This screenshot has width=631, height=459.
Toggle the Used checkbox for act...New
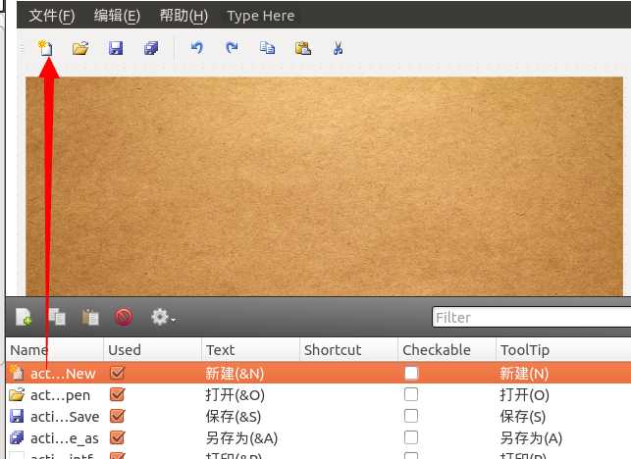pos(117,373)
